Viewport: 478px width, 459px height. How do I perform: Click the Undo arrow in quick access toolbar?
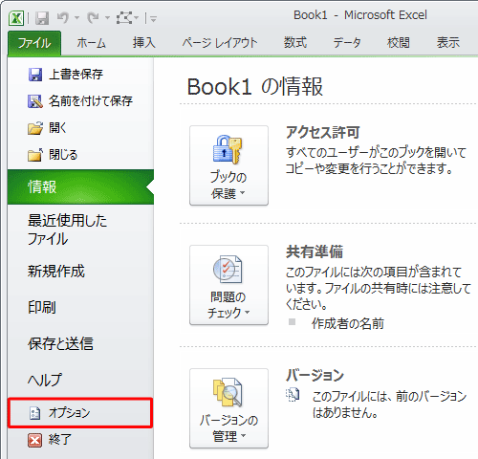(63, 18)
